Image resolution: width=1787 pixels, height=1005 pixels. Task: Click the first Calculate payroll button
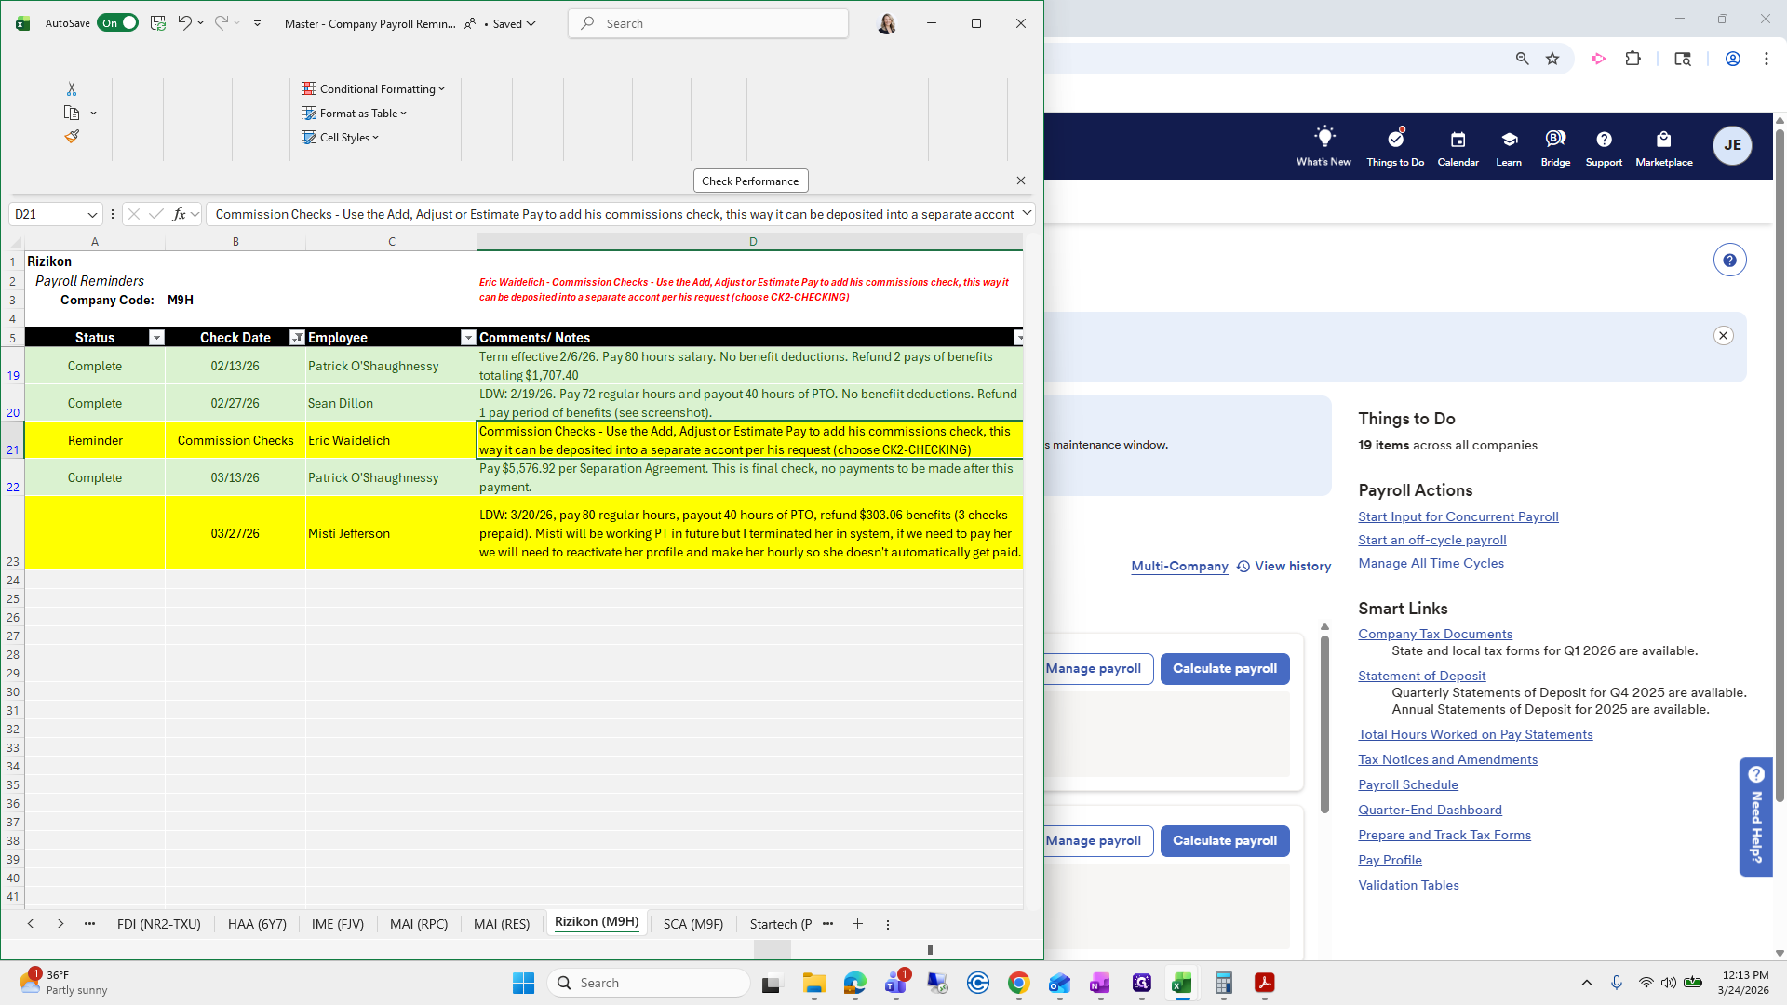coord(1224,668)
